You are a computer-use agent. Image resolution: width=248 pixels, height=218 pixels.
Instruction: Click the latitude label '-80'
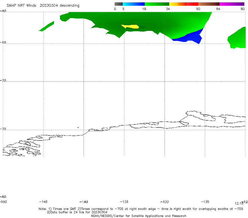3,197
